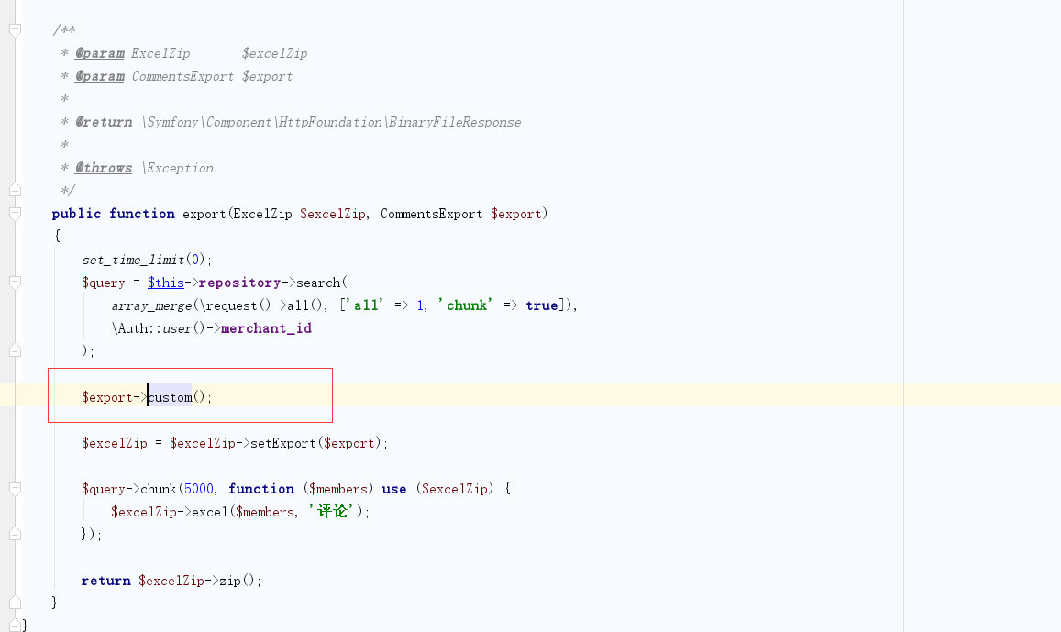Click the 'true' literal
This screenshot has height=632, width=1061.
coord(542,305)
